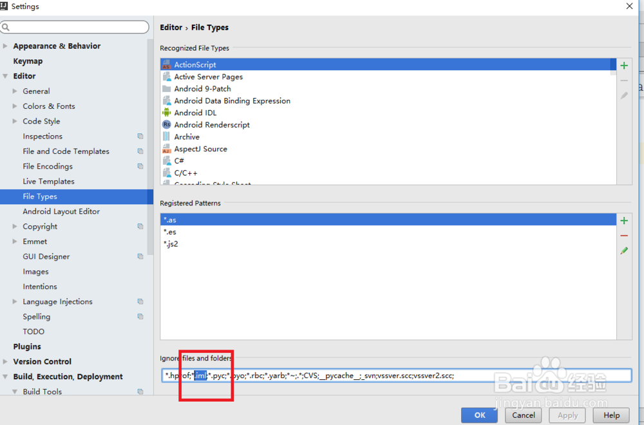
Task: Add a new recognized file type
Action: [623, 65]
